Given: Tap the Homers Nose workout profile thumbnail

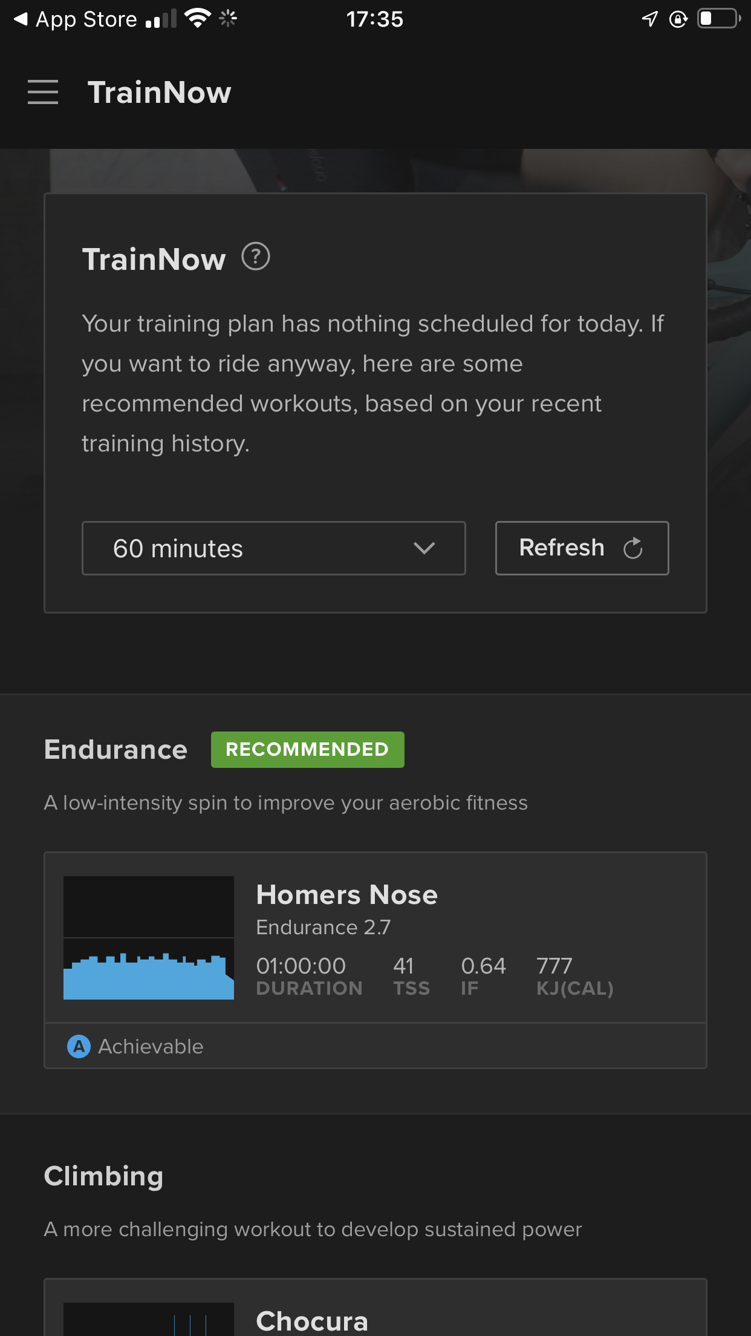Looking at the screenshot, I should pyautogui.click(x=149, y=938).
